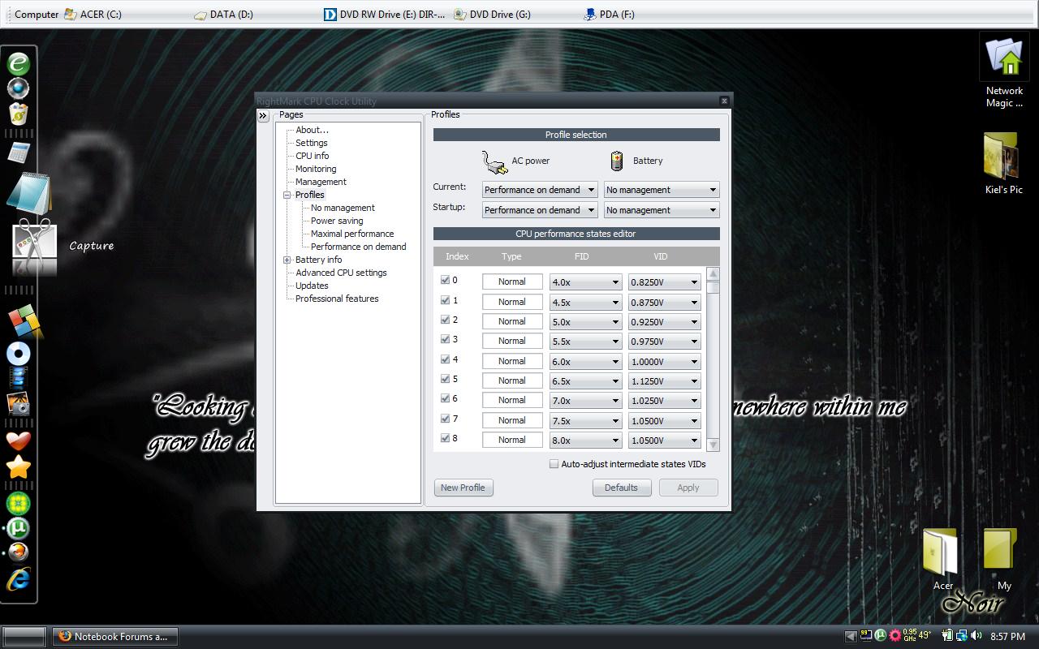Open the 4.0x FID dropdown for index 0
The width and height of the screenshot is (1039, 649).
pos(585,282)
